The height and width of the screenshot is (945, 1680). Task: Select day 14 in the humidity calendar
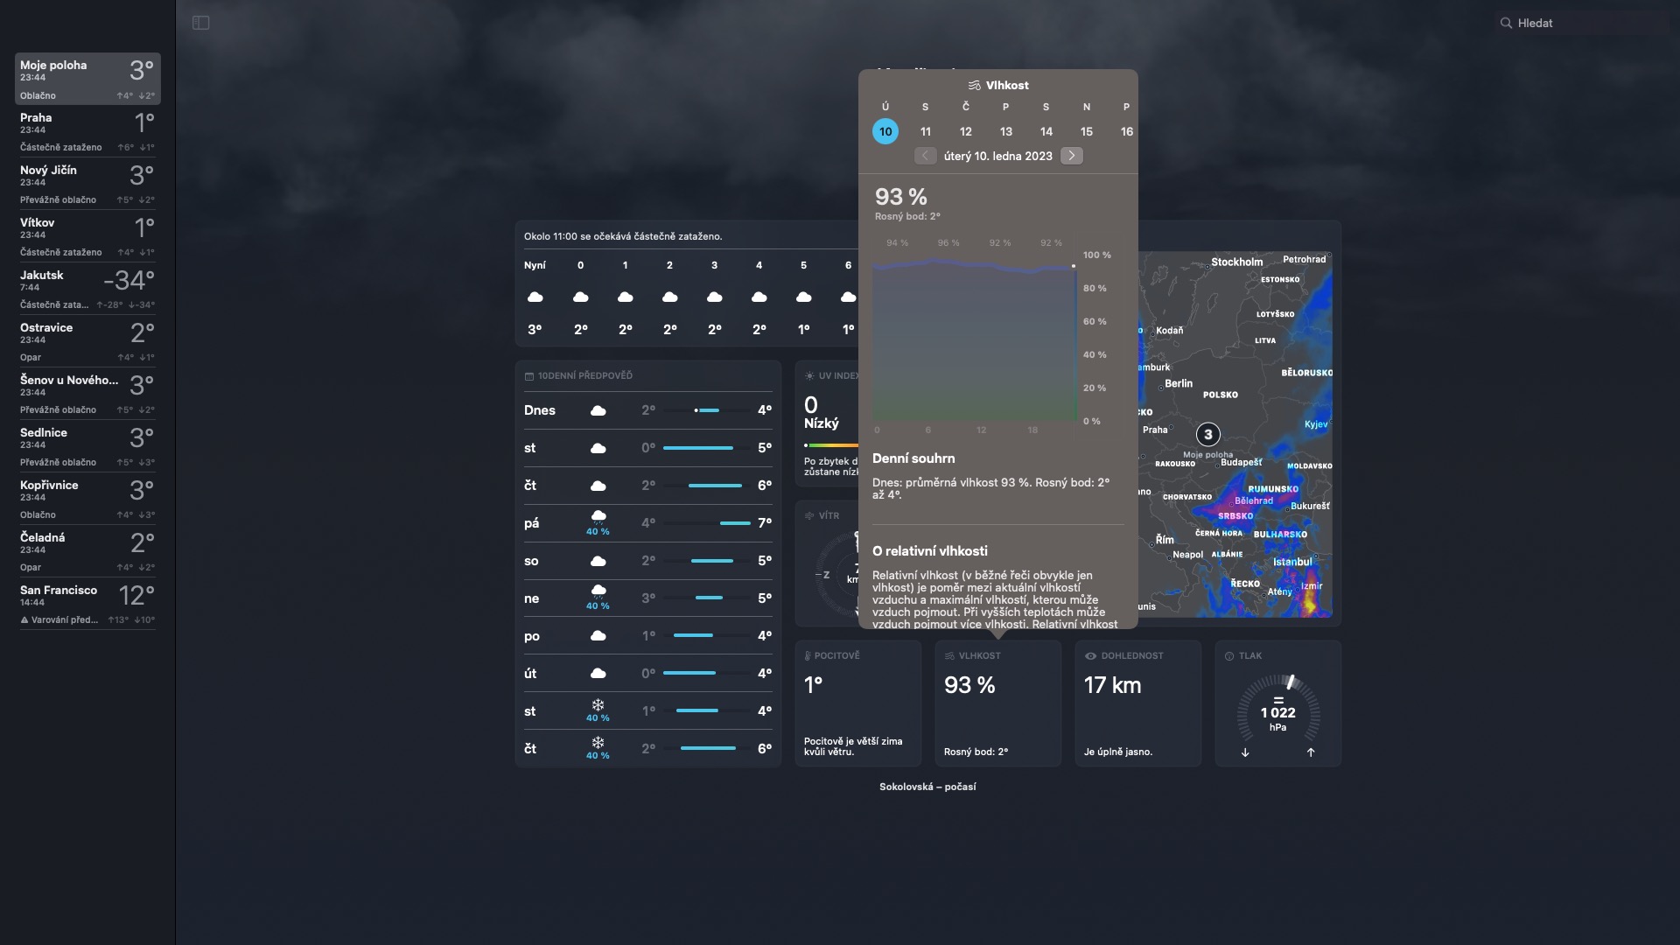click(1046, 131)
